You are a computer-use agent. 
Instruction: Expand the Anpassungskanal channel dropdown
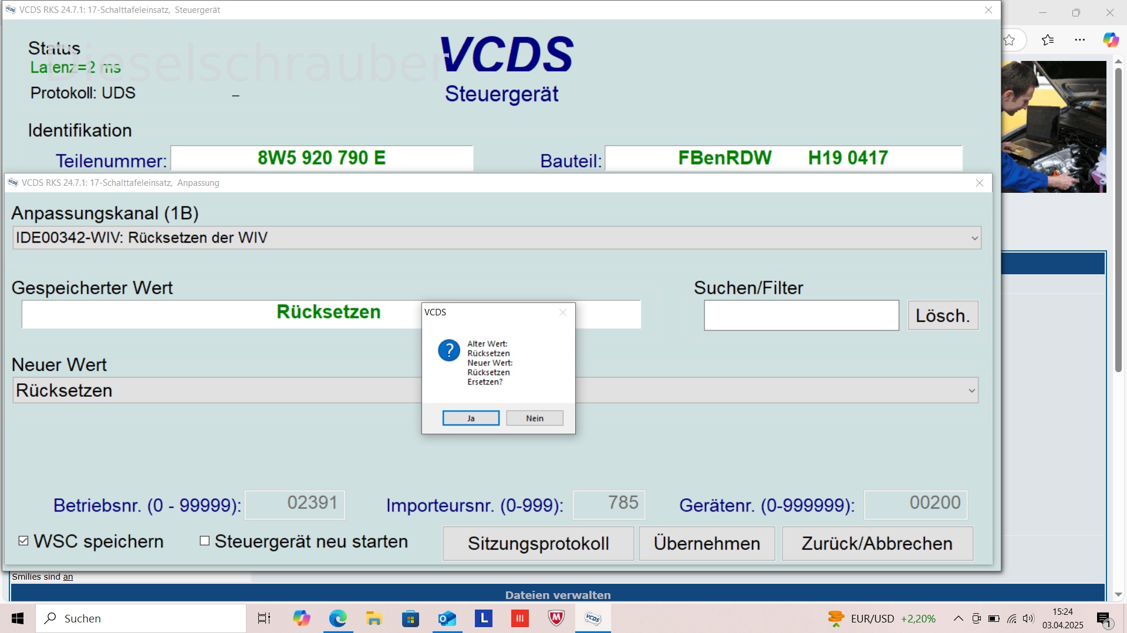[974, 238]
